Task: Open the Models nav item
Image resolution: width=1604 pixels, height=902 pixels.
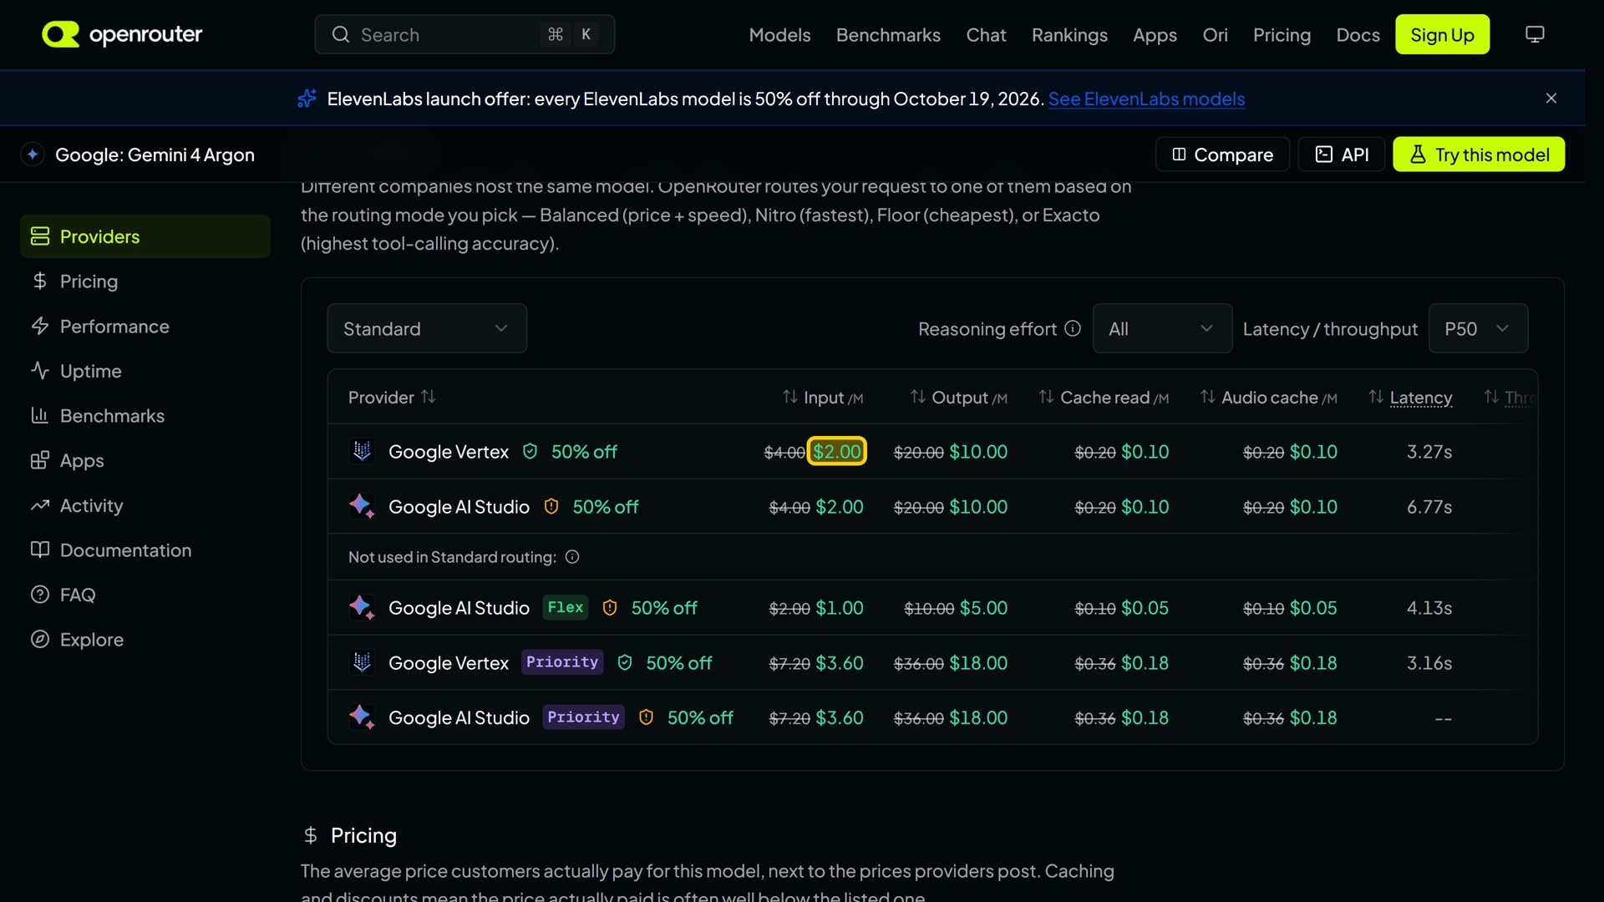Action: 779,35
